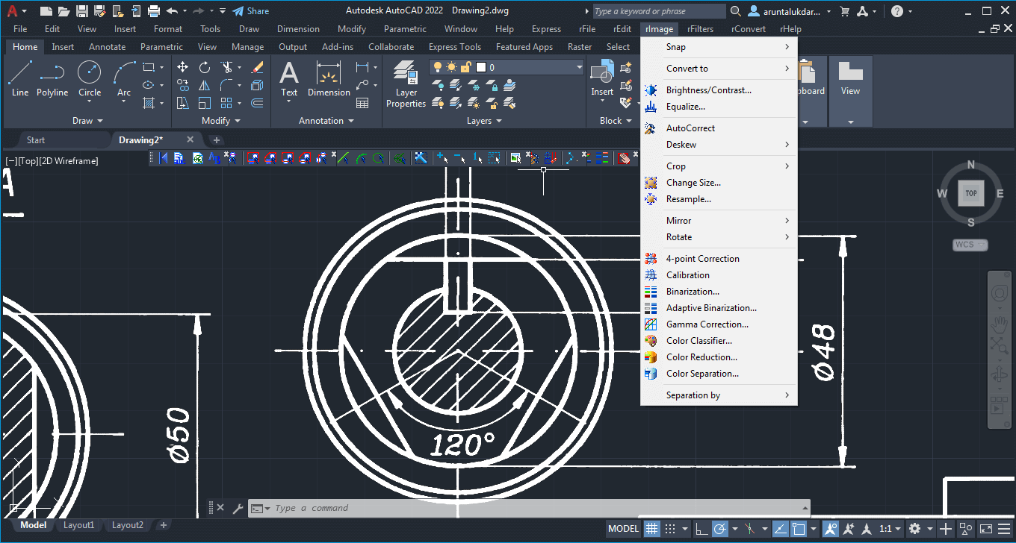Switch to the Annotate ribbon tab
The image size is (1016, 543).
(107, 47)
